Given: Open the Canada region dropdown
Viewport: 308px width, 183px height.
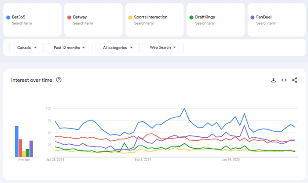Looking at the screenshot, I should click(x=26, y=48).
